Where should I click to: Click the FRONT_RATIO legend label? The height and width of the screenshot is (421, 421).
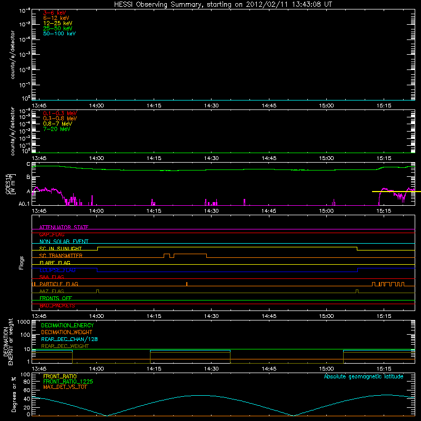click(x=60, y=376)
